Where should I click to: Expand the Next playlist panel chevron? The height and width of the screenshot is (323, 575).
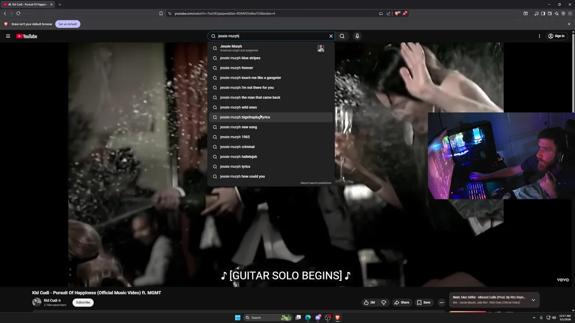tap(533, 300)
